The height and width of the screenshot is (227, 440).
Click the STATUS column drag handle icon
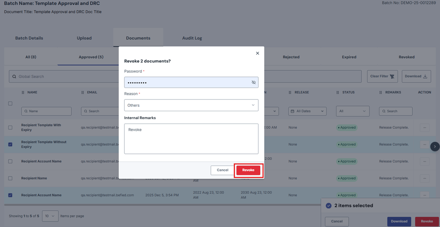[x=338, y=92]
